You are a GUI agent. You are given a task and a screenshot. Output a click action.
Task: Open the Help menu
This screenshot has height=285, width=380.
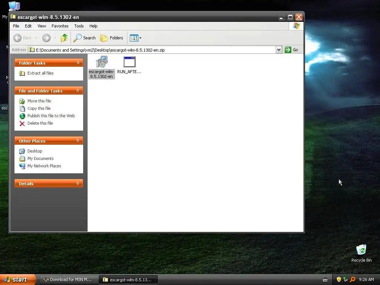pyautogui.click(x=93, y=26)
